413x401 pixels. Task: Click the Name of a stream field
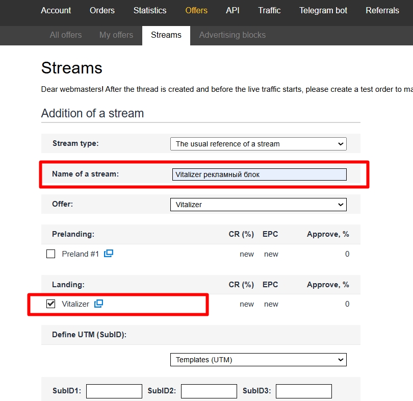(x=260, y=174)
